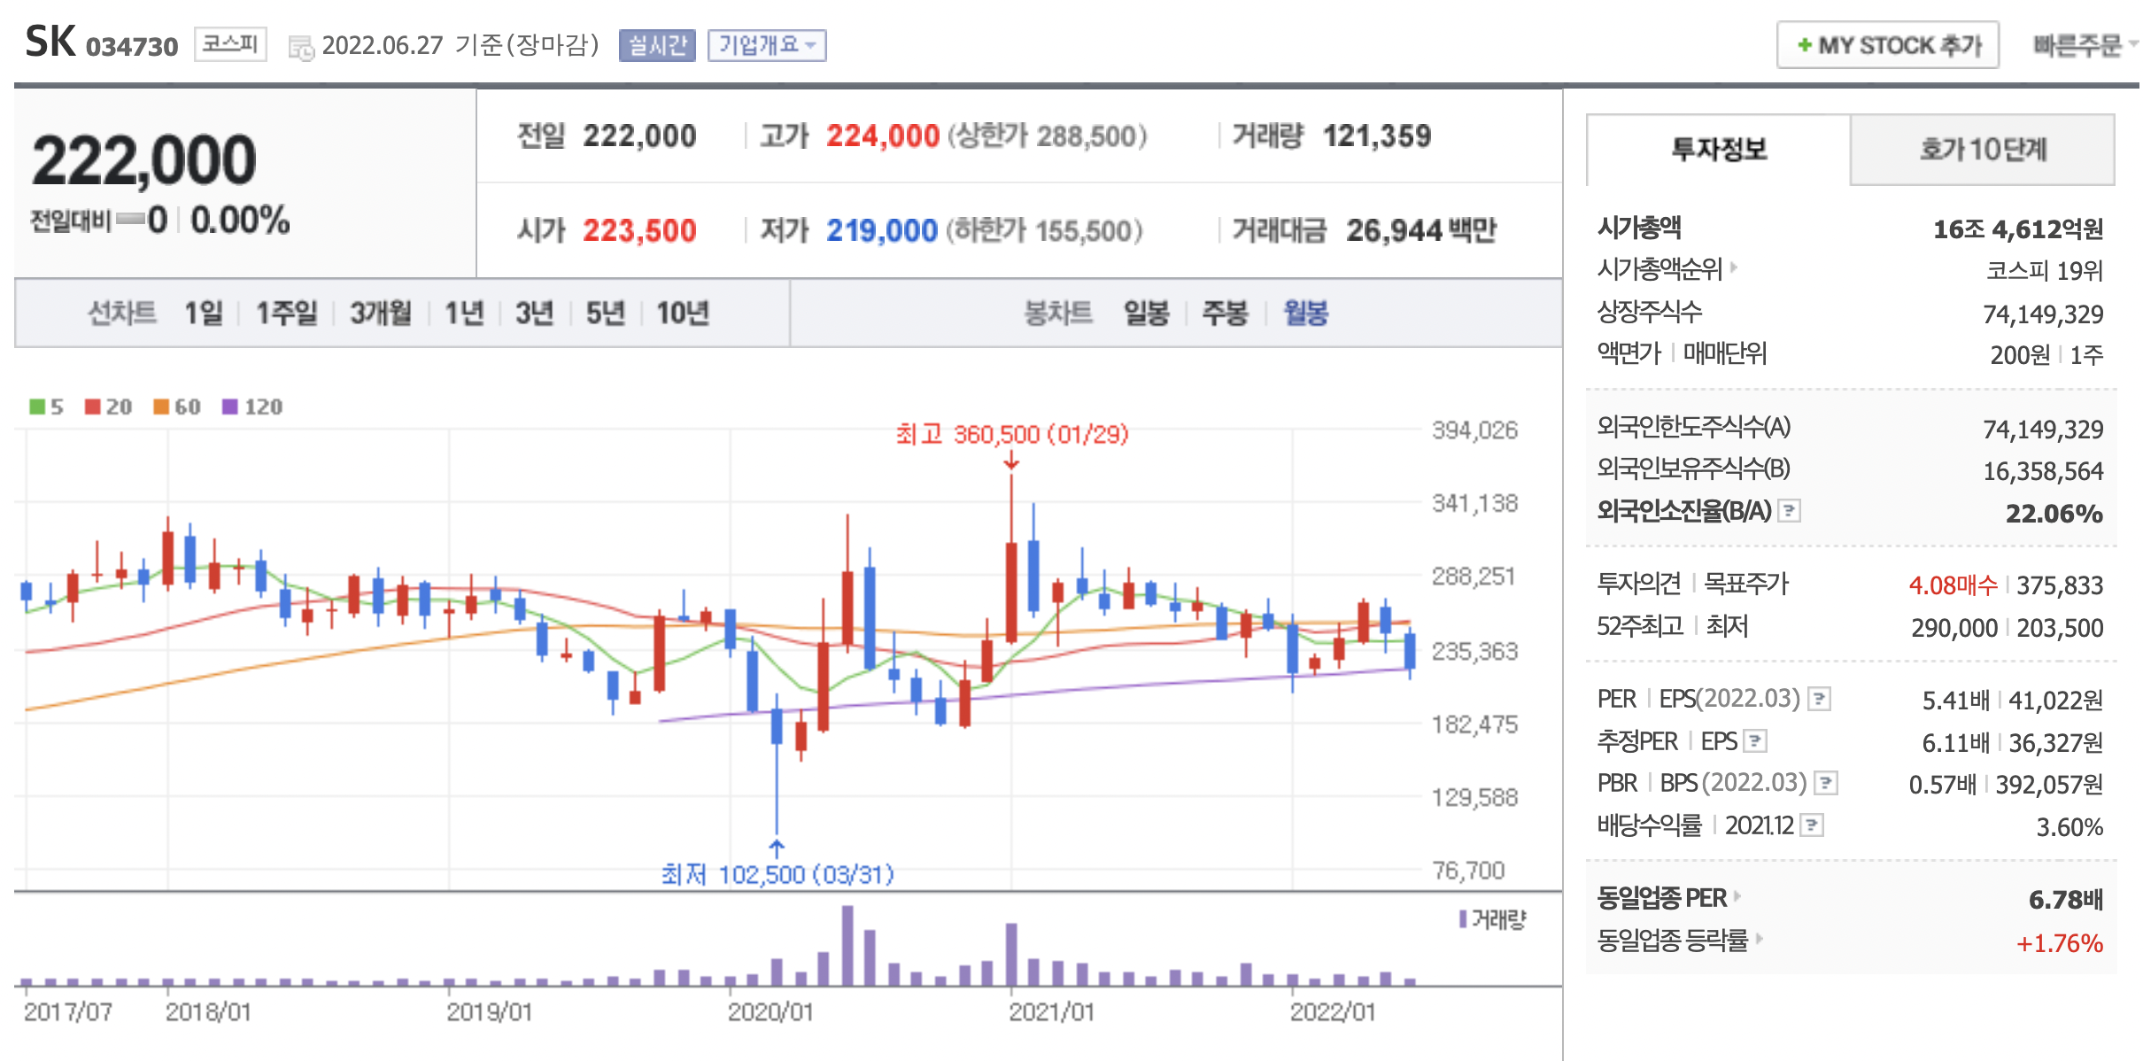This screenshot has height=1061, width=2143.
Task: Click the red 20-day moving average swatch
Action: point(93,407)
